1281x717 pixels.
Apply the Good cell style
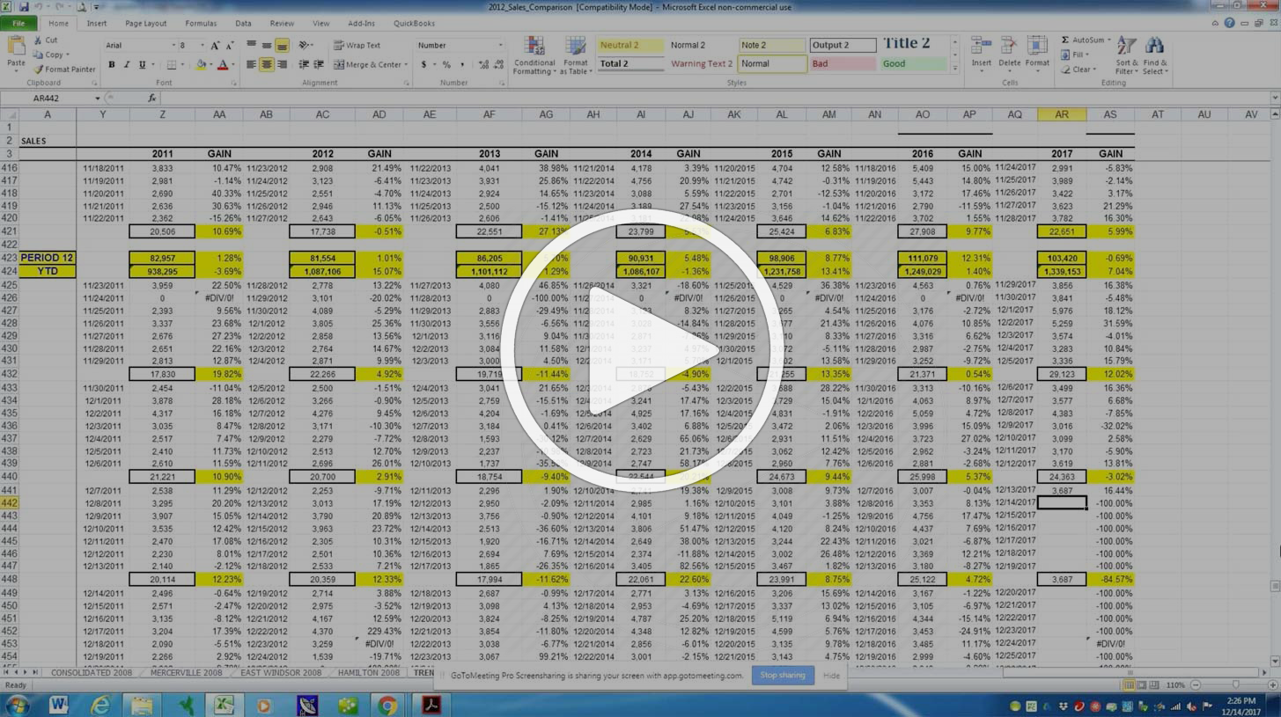coord(912,64)
